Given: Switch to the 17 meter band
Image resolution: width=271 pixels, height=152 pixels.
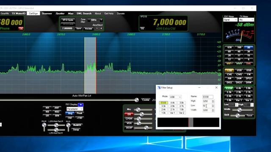Looking at the screenshot, I should coord(239,55).
